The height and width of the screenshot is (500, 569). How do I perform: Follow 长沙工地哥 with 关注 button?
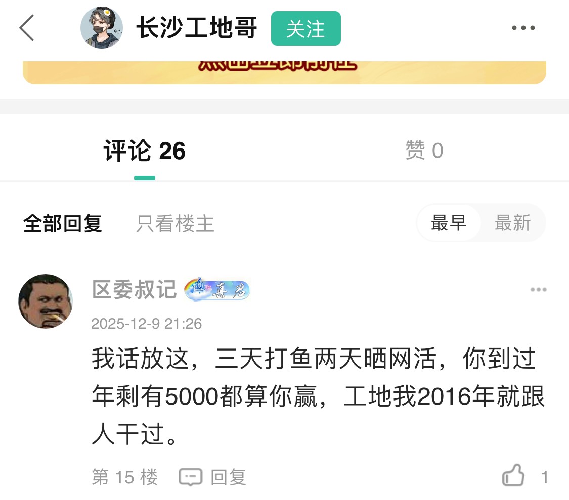tap(305, 29)
